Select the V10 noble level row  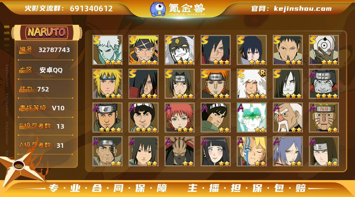46,108
